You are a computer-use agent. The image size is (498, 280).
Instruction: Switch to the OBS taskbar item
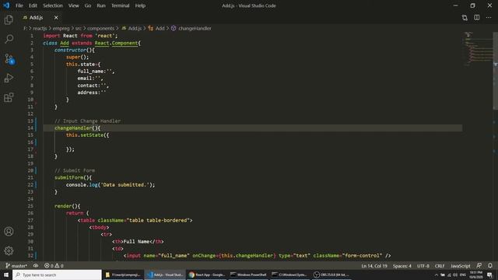click(331, 275)
